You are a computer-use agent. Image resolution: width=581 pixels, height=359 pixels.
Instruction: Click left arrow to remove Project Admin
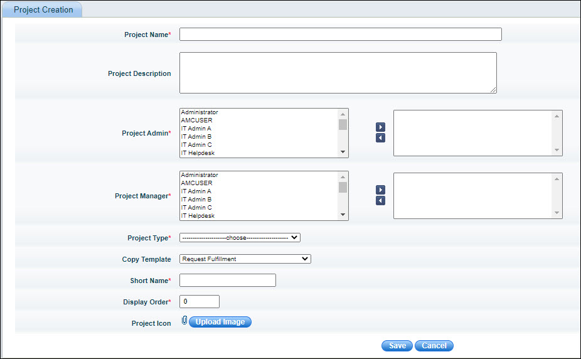380,138
